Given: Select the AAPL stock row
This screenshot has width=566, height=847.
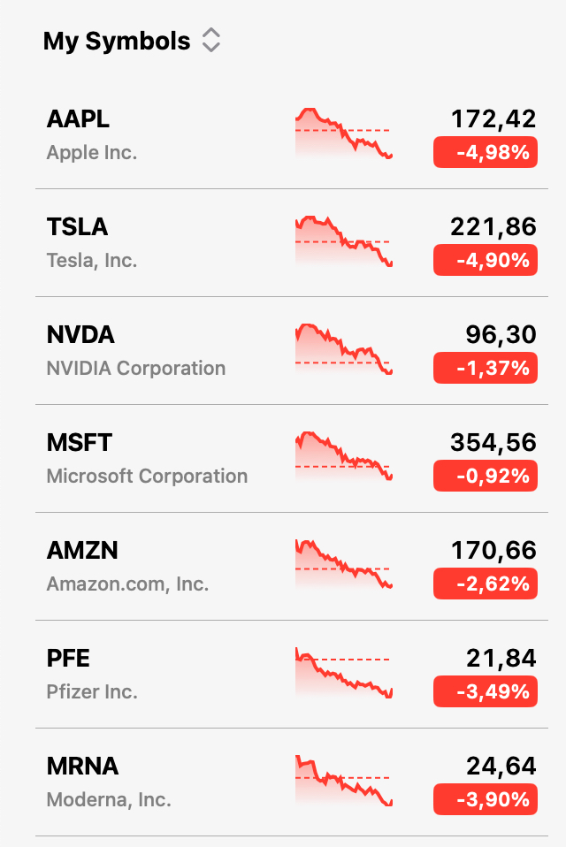Looking at the screenshot, I should [133, 134].
